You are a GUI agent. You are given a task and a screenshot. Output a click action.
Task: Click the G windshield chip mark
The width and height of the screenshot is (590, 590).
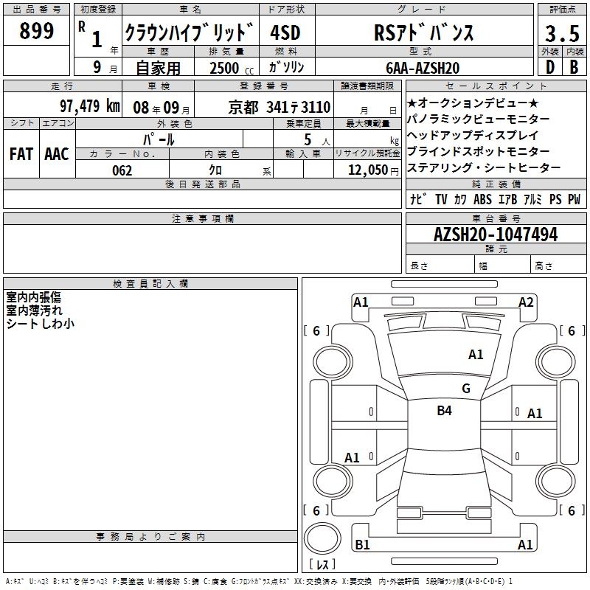tap(465, 389)
